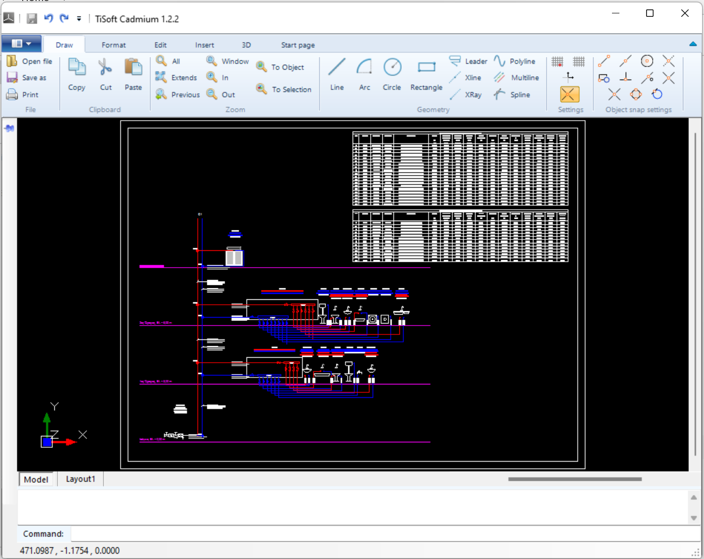Click the save disk icon in title bar
This screenshot has width=704, height=559.
(32, 19)
